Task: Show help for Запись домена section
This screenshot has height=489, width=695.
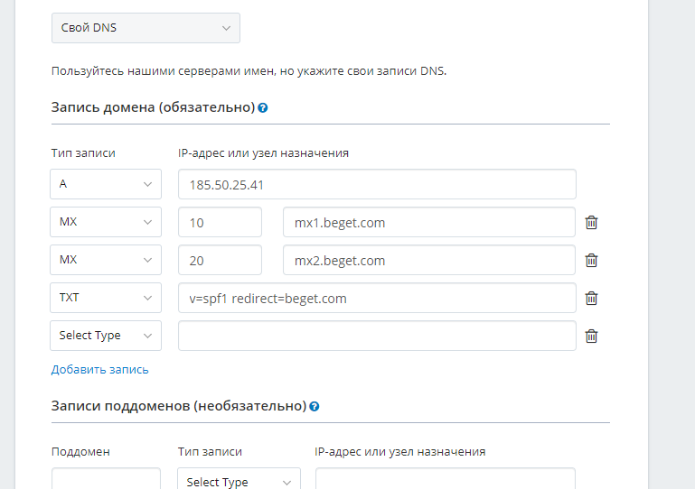Action: [x=263, y=107]
